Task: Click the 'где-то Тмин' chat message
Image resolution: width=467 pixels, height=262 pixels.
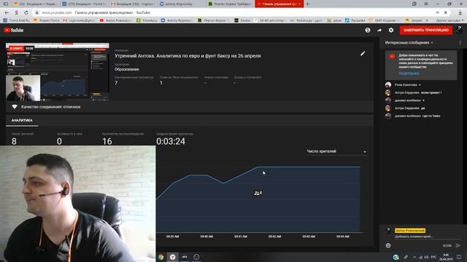Action: (431, 116)
